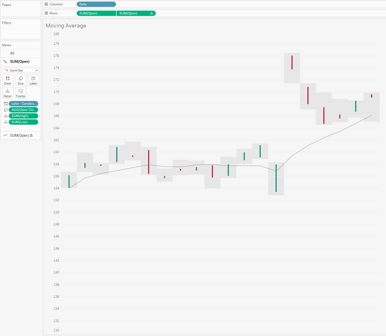The image size is (386, 336).
Task: Open the Size marks card button
Action: coord(20,80)
